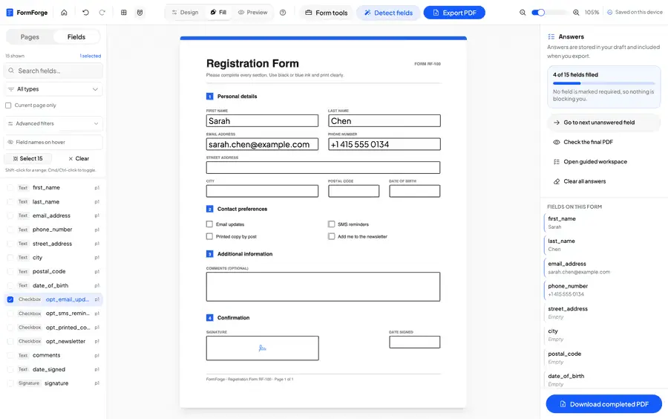Tick Add me to the newsletter checkbox

pos(332,236)
